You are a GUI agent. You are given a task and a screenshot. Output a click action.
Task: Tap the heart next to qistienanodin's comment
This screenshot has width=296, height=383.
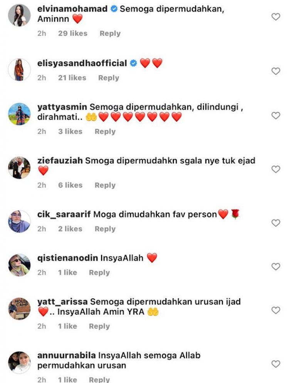coord(276,266)
